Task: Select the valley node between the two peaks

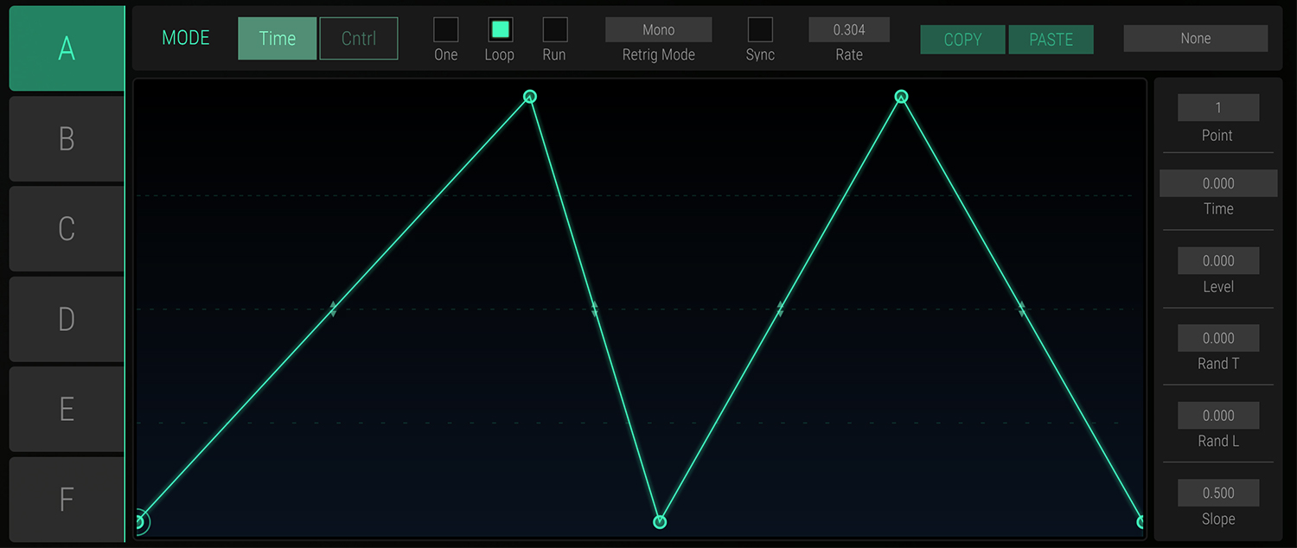Action: (x=660, y=521)
